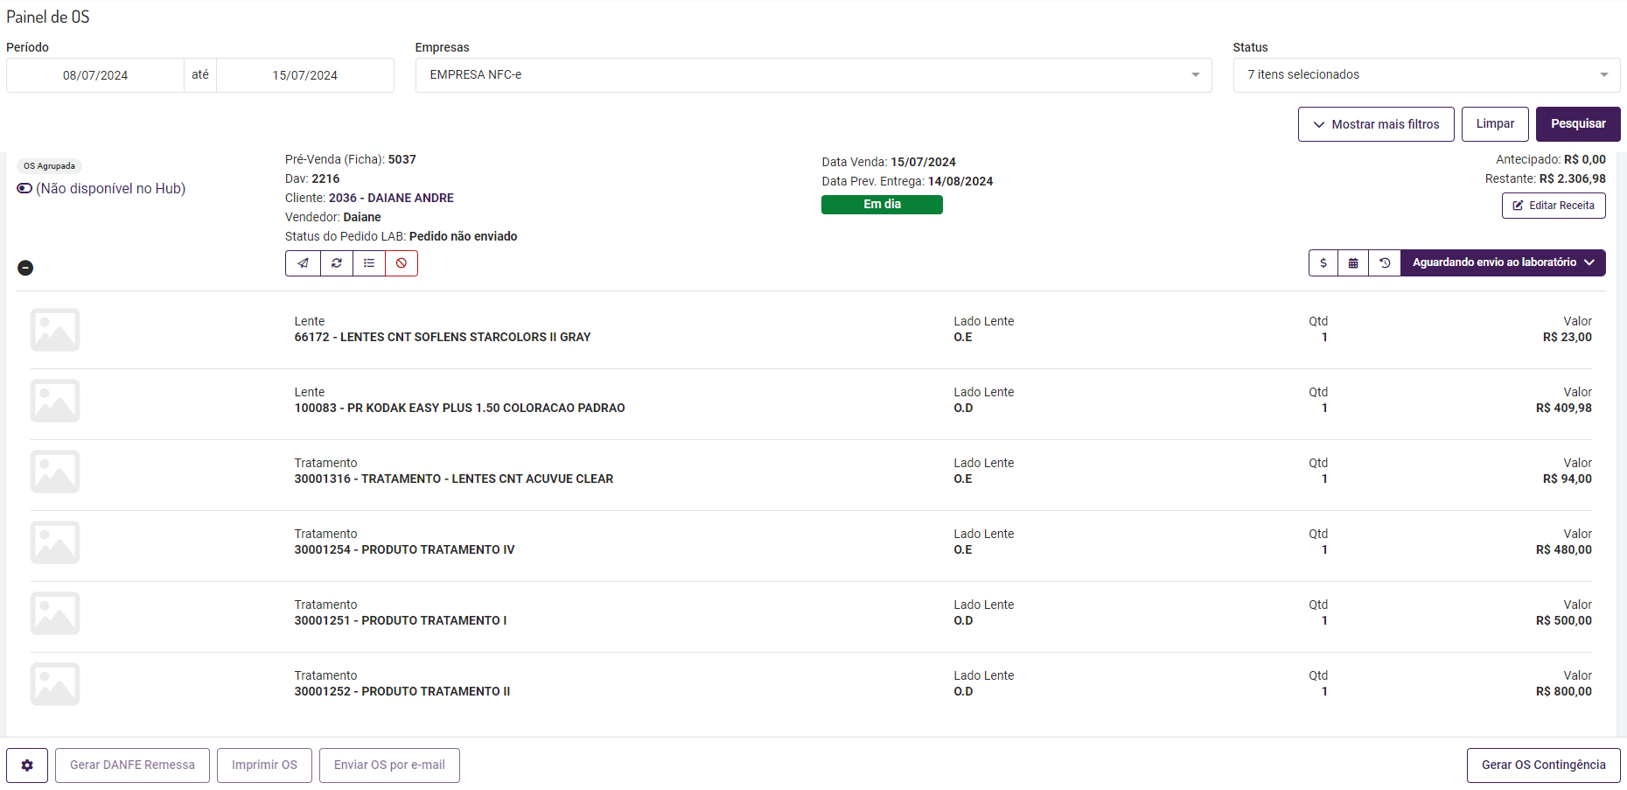Click Gerar OS Contingência button
Image resolution: width=1627 pixels, height=790 pixels.
[1543, 766]
